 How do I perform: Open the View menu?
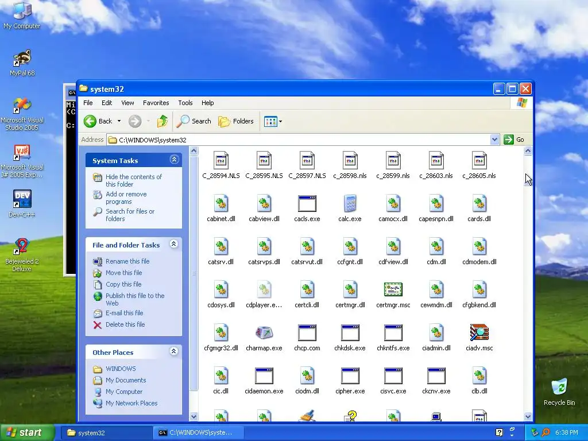coord(127,103)
